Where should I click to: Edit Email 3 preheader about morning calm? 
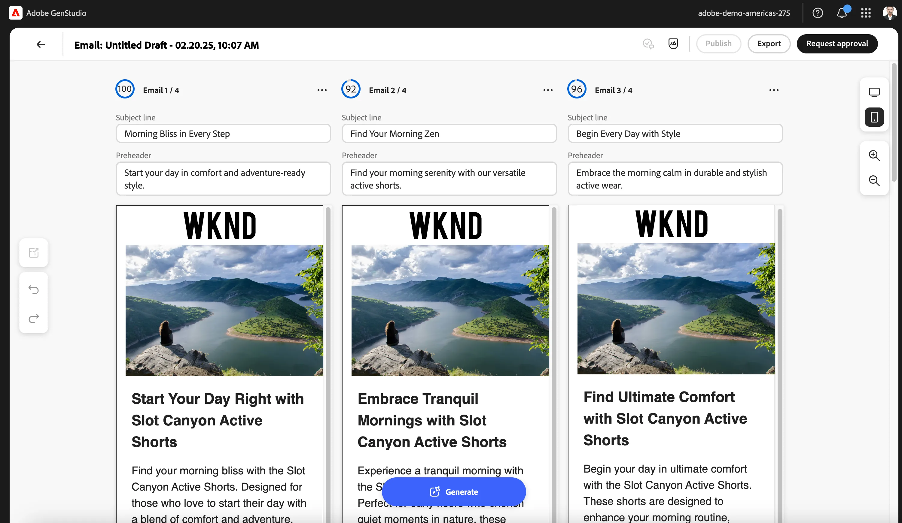point(675,179)
